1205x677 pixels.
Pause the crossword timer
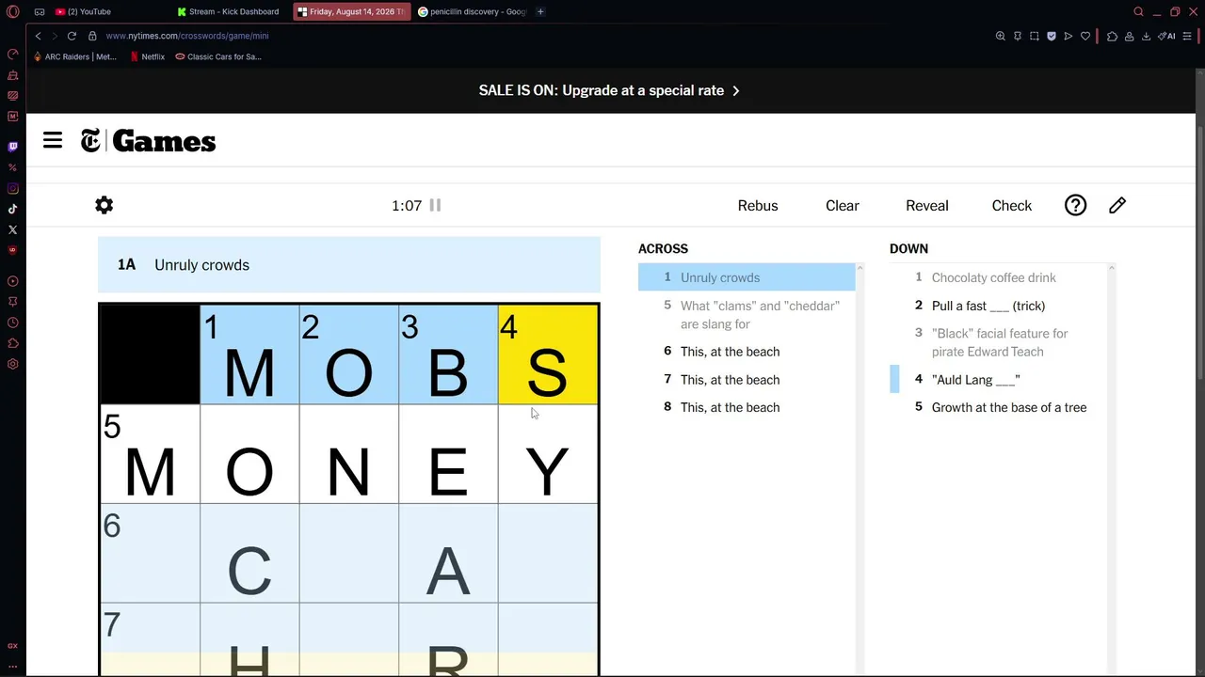click(x=435, y=205)
